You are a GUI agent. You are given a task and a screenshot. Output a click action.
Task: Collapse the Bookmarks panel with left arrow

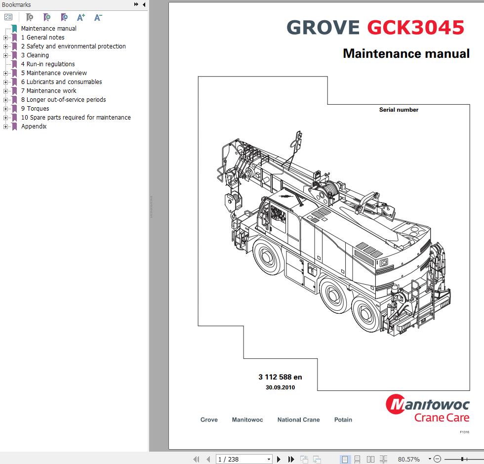click(144, 4)
